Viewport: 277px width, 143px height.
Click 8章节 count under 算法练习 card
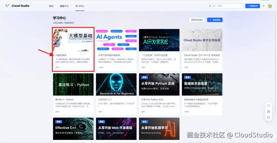(x=57, y=112)
